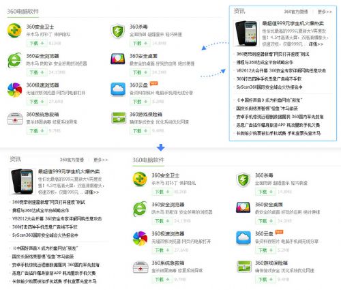Click the green 360游戏保险箱 chest icon in the upper list

pos(119,118)
